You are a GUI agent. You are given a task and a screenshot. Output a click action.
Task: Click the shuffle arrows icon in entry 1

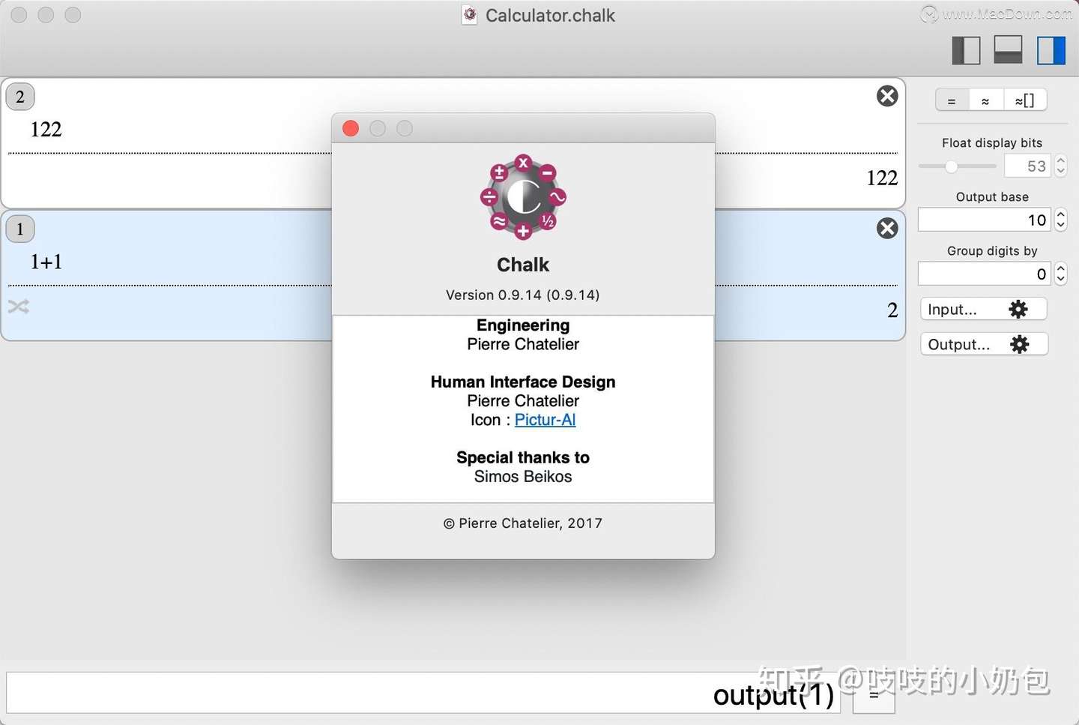coord(19,307)
